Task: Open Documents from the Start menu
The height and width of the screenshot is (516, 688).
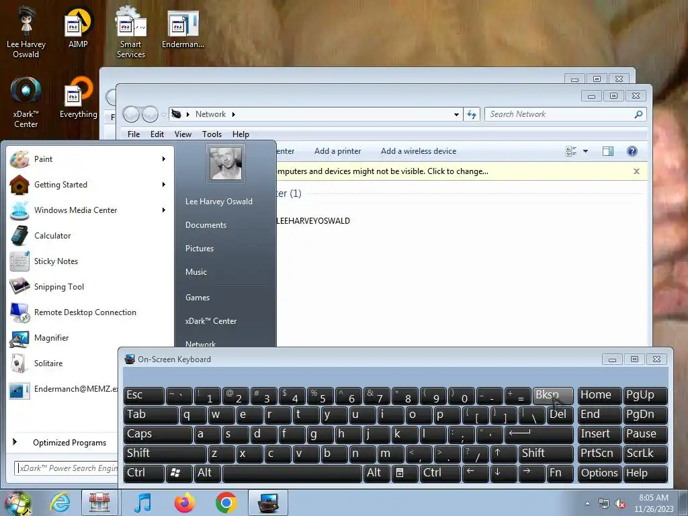Action: [x=206, y=225]
